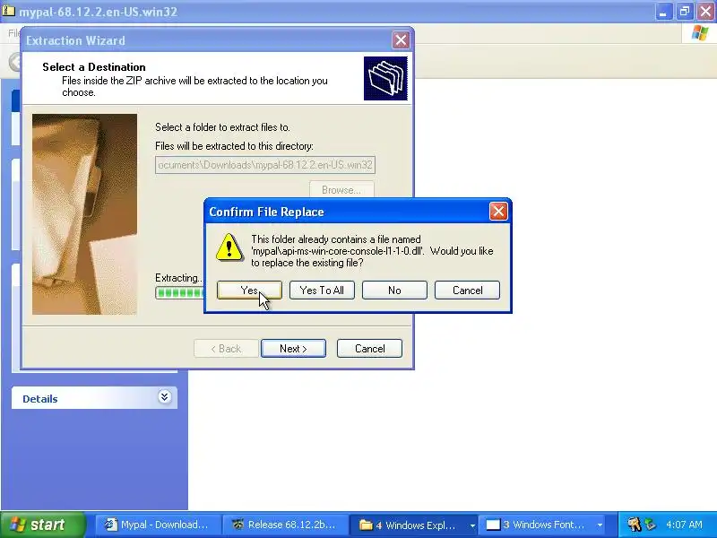Screen dimensions: 717x538
Task: Restore down the mypal-68.12.2 explorer window
Action: (x=685, y=12)
